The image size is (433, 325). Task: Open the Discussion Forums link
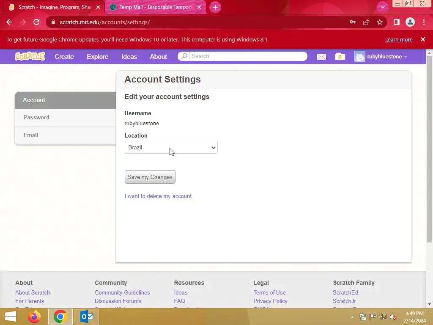click(x=118, y=301)
